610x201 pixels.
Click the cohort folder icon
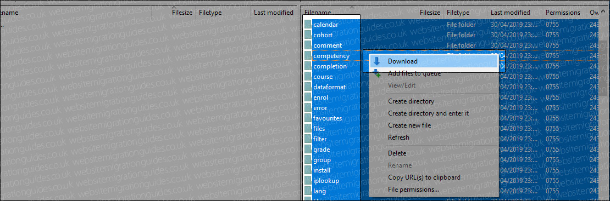pyautogui.click(x=308, y=35)
